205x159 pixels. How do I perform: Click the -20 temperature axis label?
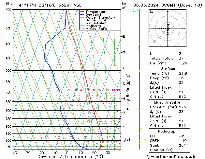40,153
